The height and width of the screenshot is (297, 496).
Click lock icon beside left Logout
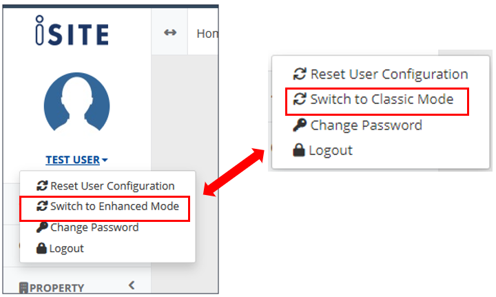tap(41, 248)
